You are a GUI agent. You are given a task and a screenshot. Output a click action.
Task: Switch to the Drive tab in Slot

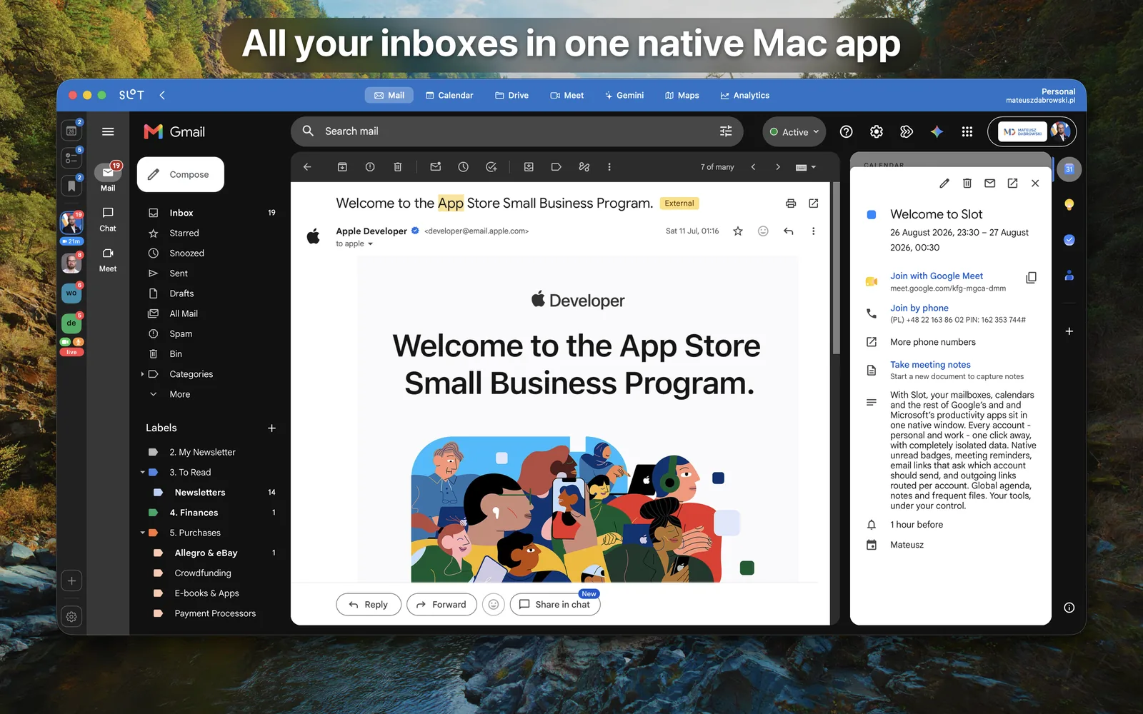point(511,95)
